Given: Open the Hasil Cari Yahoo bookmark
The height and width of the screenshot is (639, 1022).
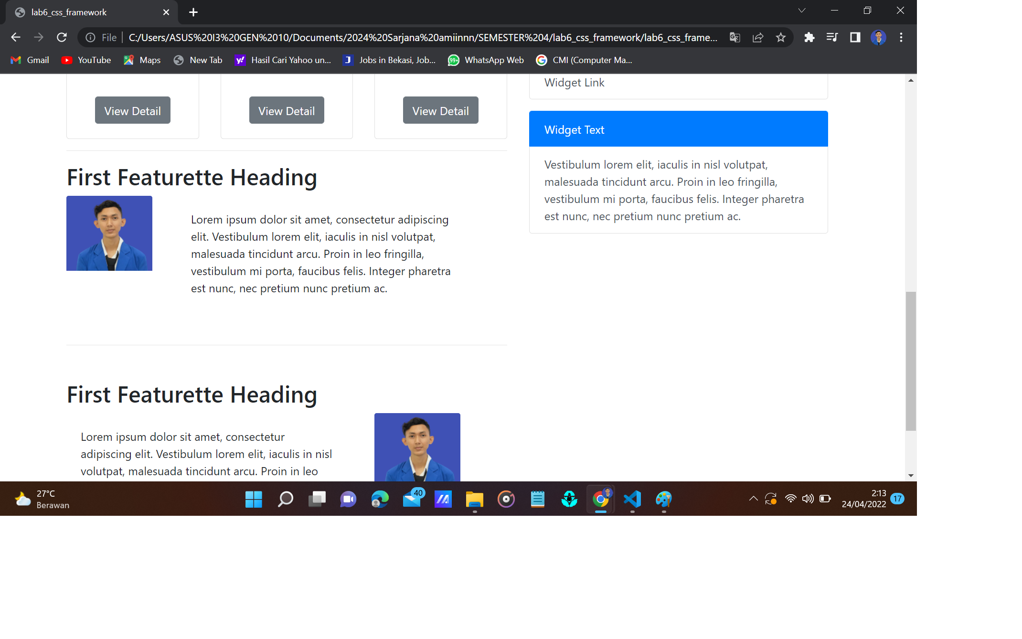Looking at the screenshot, I should coord(283,60).
